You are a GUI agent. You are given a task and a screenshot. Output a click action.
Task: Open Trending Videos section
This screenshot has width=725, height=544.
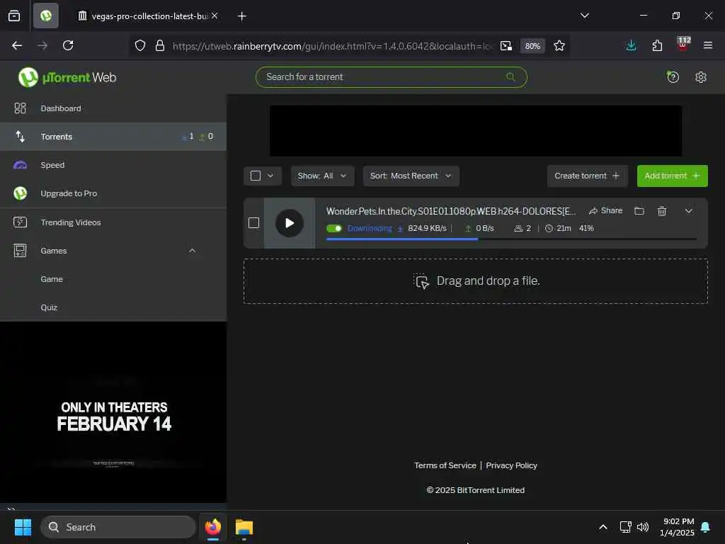click(x=113, y=222)
